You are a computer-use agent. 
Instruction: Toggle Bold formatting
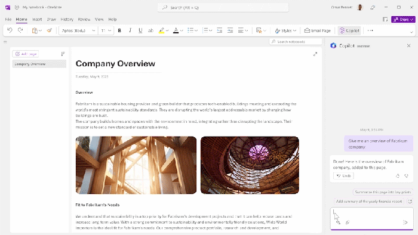tap(119, 30)
